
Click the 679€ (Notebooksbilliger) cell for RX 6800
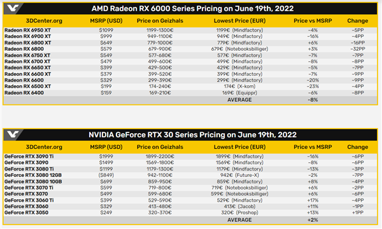click(239, 49)
